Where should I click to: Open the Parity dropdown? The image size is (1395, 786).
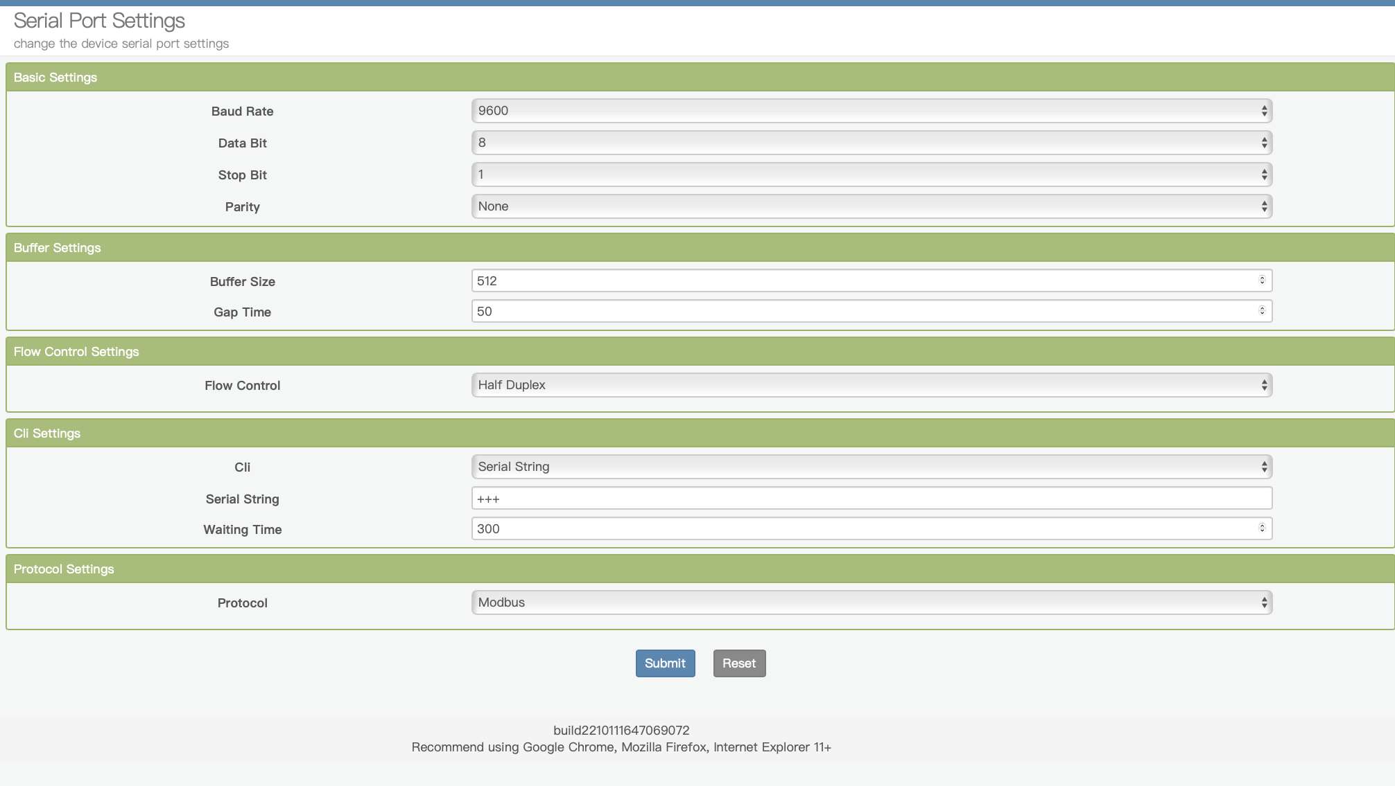coord(871,206)
